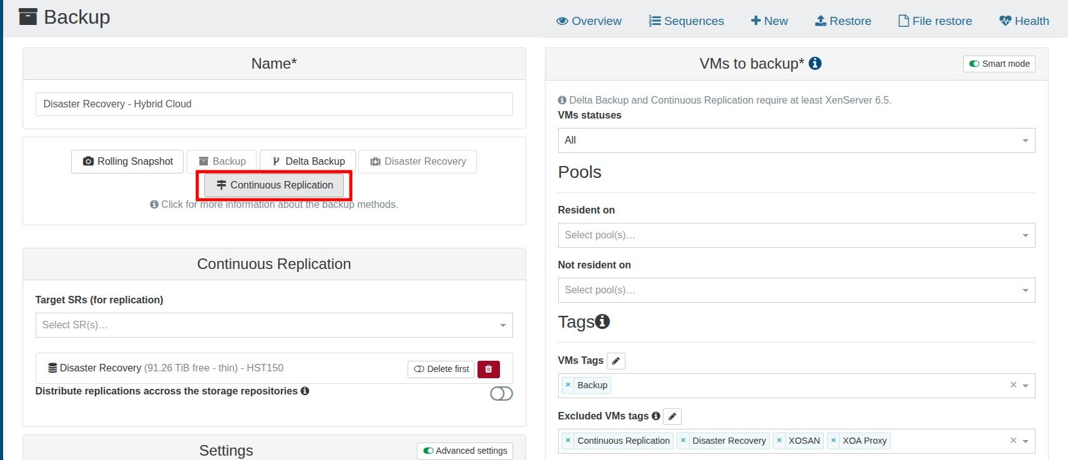Open the VMs statuses dropdown
Viewport: 1068px width, 460px height.
point(796,140)
